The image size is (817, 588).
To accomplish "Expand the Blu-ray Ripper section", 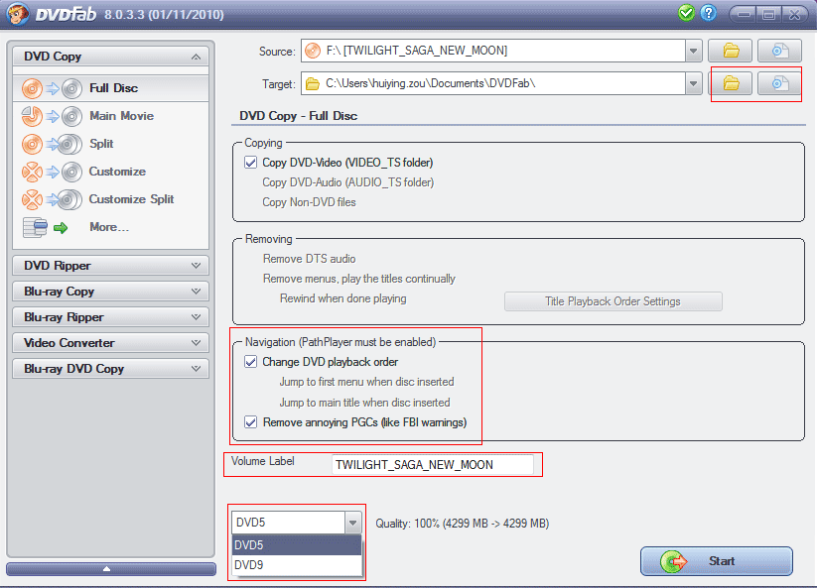I will coord(196,317).
